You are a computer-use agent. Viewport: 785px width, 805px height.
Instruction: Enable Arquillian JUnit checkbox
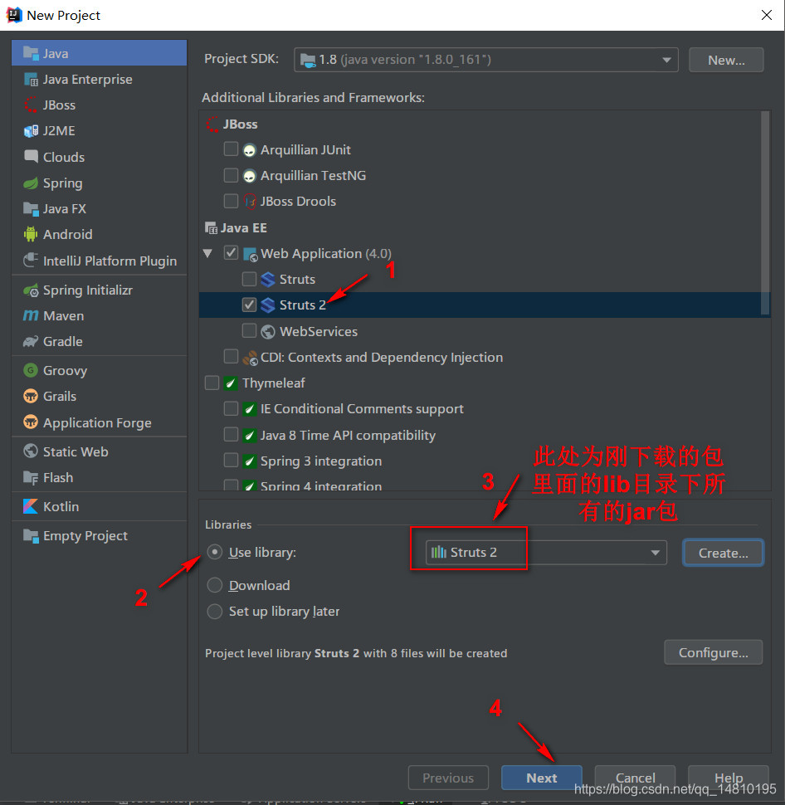coord(231,149)
